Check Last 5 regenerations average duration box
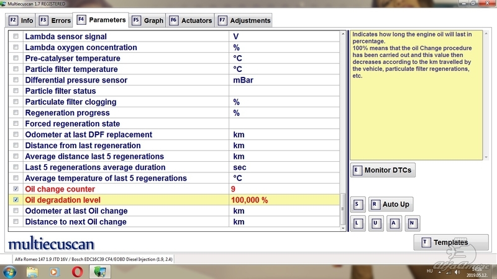 click(16, 167)
